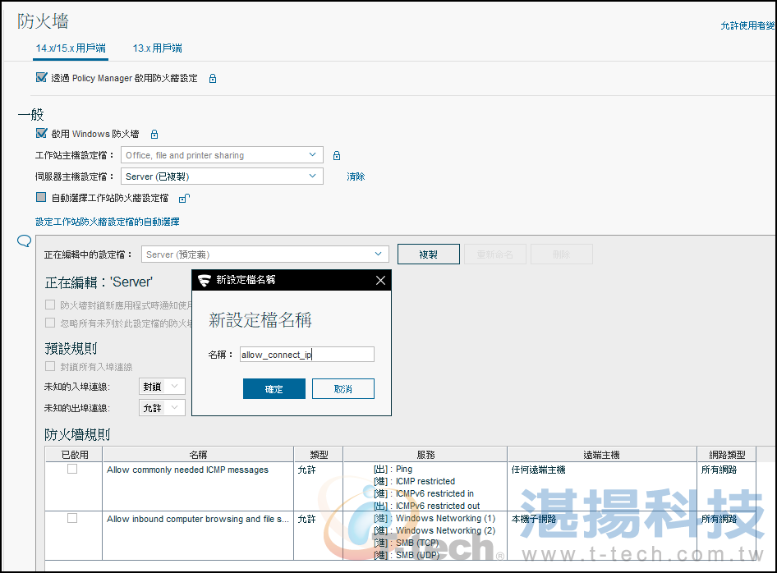Click Windows Networking (1) service entry
Screen dimensions: 777x573
point(434,518)
